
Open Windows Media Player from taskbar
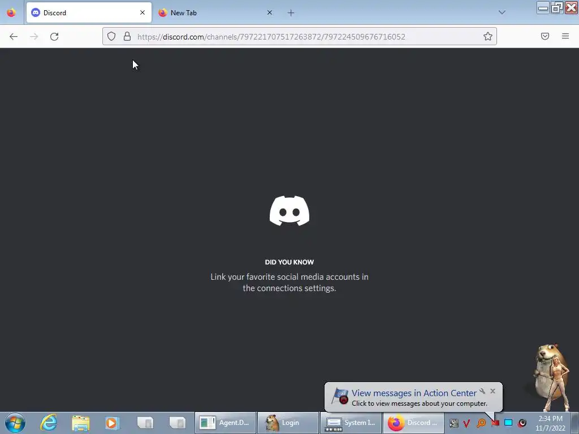[x=112, y=423]
